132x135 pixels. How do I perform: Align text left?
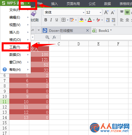pyautogui.click(x=122, y=20)
